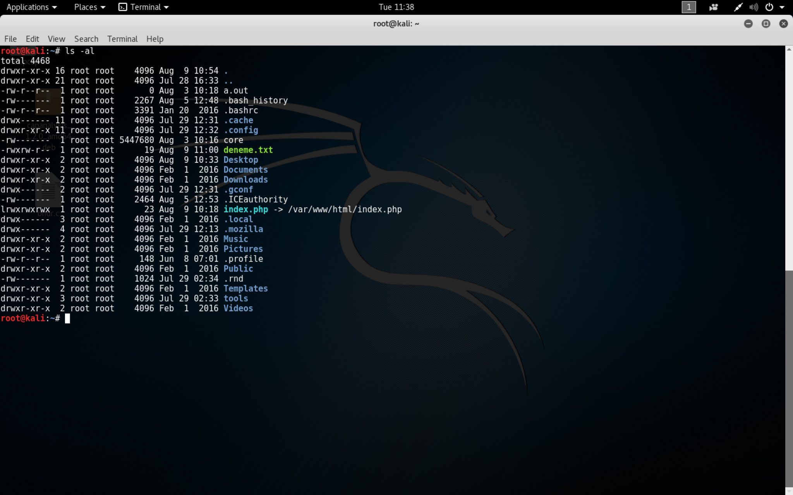Open the View menu
The width and height of the screenshot is (793, 495).
click(x=56, y=39)
